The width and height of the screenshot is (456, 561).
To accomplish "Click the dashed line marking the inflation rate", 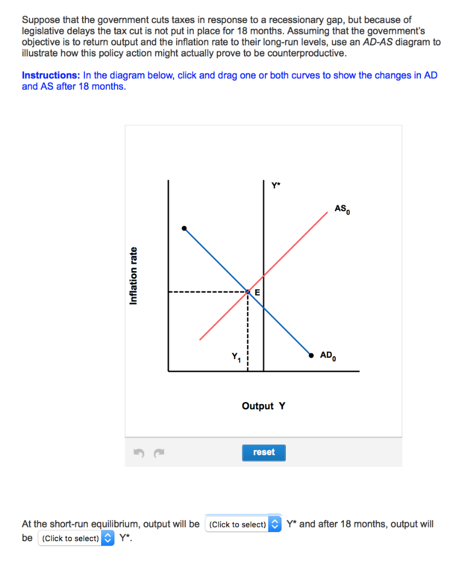I will pyautogui.click(x=208, y=292).
